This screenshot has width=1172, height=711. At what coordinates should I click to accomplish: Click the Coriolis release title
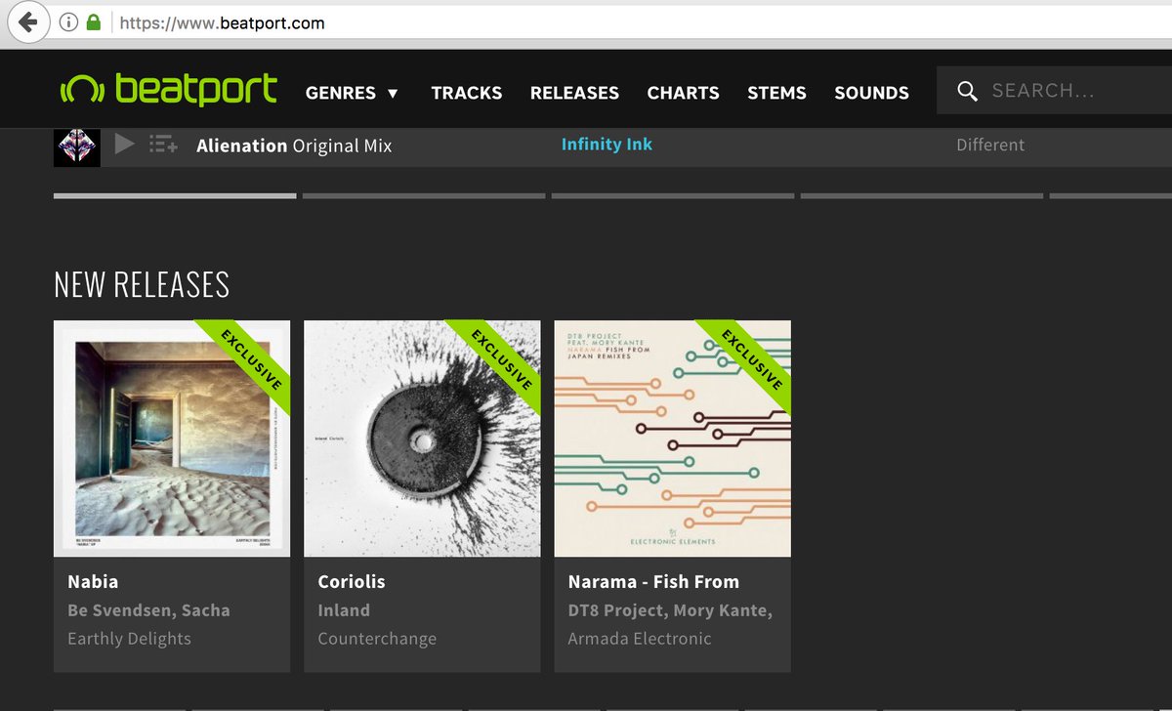pos(352,581)
